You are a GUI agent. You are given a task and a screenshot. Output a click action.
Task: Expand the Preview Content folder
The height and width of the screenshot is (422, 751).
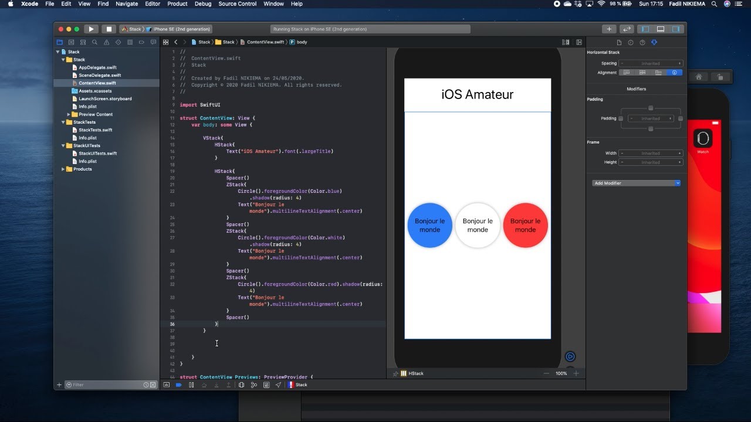[x=69, y=115]
